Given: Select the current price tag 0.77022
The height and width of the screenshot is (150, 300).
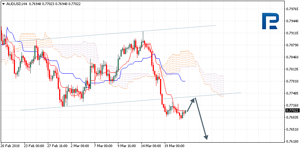Looking at the screenshot, I should 292,110.
